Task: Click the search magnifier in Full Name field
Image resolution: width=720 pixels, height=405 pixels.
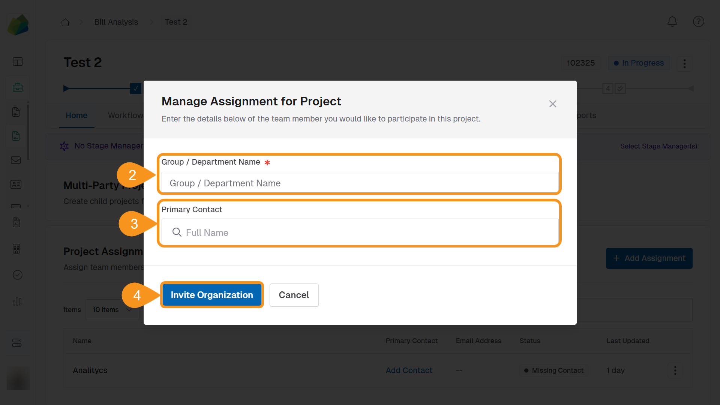Action: click(176, 232)
